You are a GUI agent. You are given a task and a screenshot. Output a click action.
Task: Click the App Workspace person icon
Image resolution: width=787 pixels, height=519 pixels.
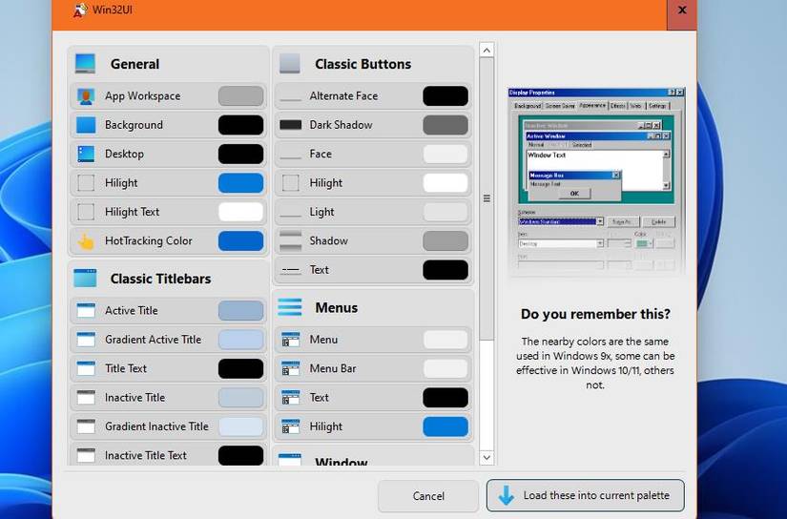point(86,95)
